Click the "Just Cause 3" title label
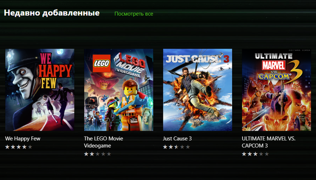Viewport: 316px width, 180px height. click(177, 139)
